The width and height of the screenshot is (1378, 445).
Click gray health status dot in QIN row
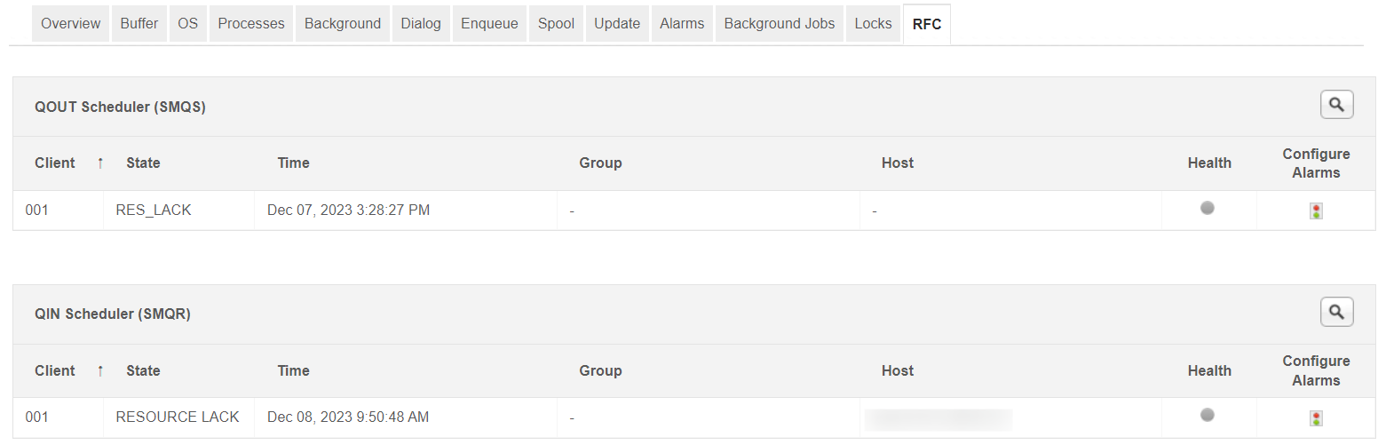(1208, 415)
